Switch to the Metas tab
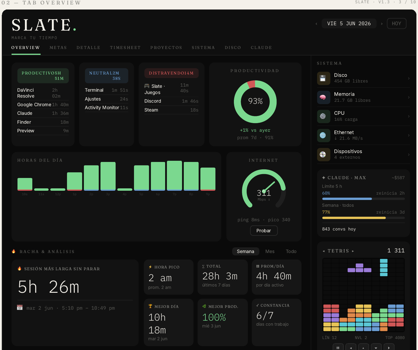The height and width of the screenshot is (350, 418). coord(58,48)
